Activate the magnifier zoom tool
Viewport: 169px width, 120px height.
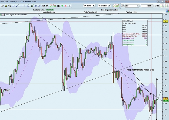9,6
